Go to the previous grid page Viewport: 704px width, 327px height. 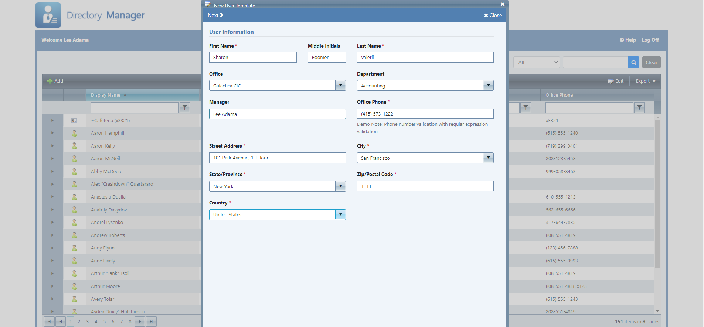point(61,321)
